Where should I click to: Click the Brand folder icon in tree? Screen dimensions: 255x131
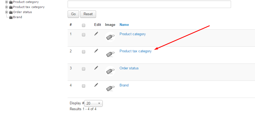[x=11, y=17]
